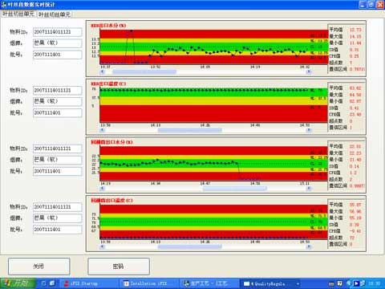Click 物料ID field beside the top chart

[x=58, y=32]
